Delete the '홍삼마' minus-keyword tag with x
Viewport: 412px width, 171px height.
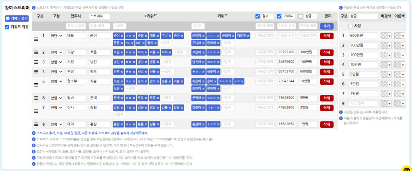[203, 125]
